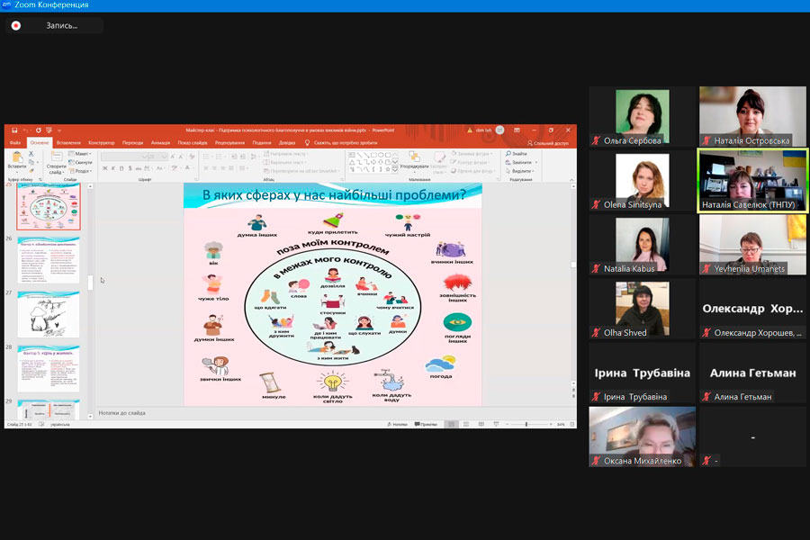Screen dimensions: 810x540
Task: Click the Format Painter brush icon
Action: [31, 170]
